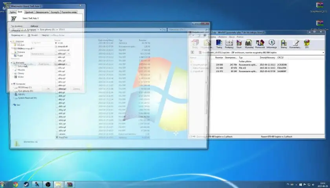Click the Dodaj add icon in WinRAR
The width and height of the screenshot is (330, 188).
[x=195, y=44]
